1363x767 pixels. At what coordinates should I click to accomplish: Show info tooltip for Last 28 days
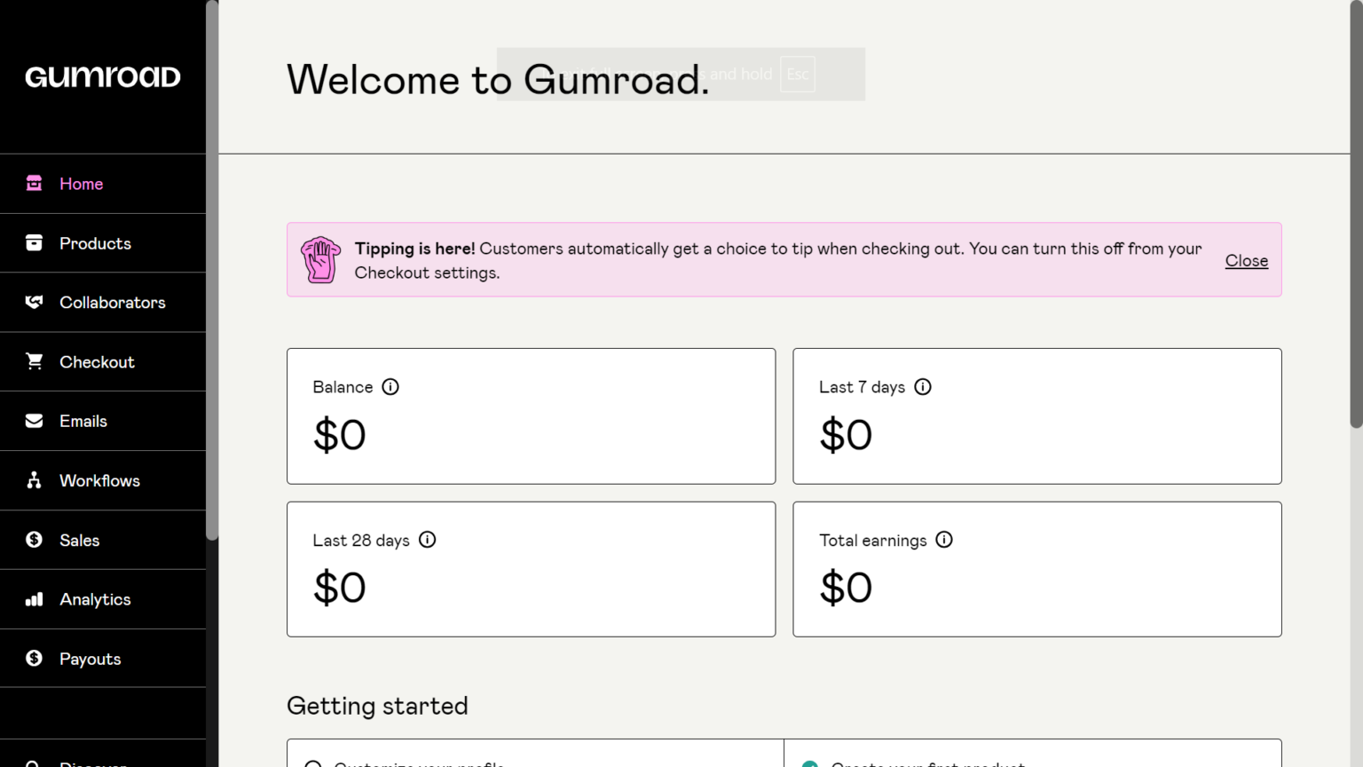(x=428, y=540)
